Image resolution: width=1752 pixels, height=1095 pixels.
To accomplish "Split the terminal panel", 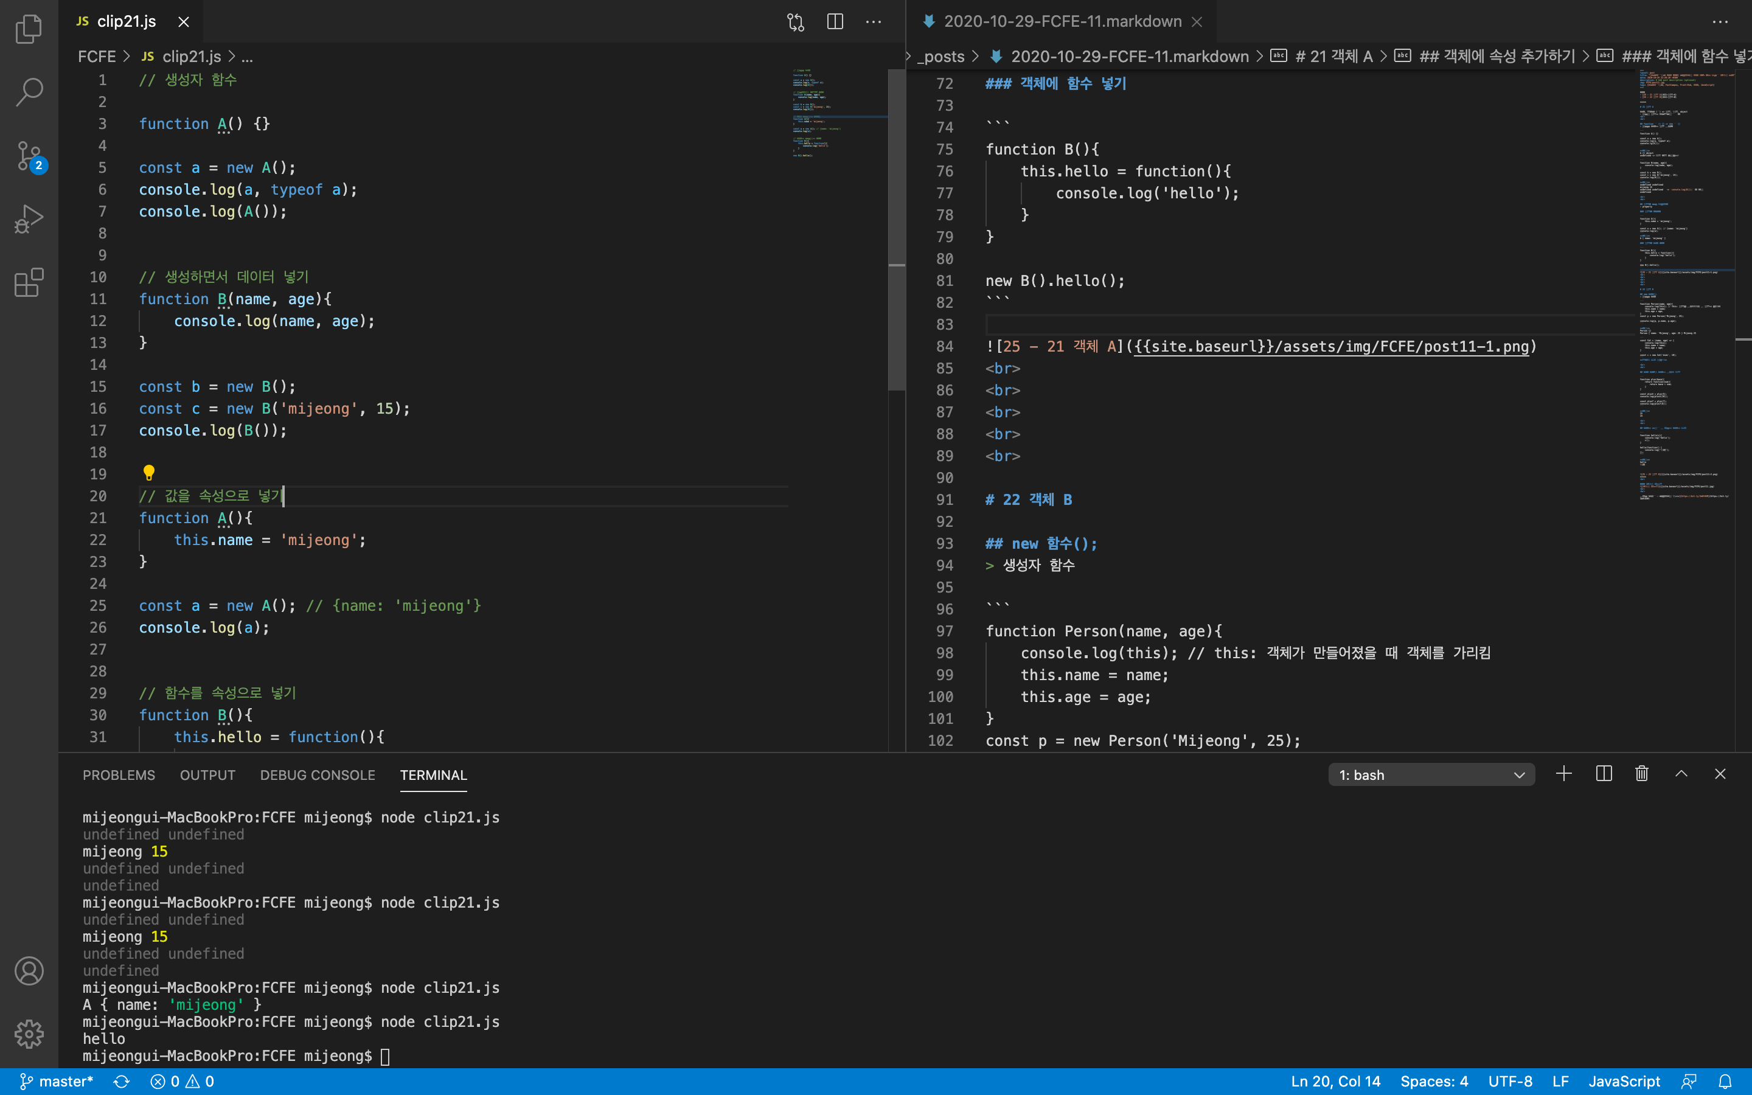I will 1604,773.
